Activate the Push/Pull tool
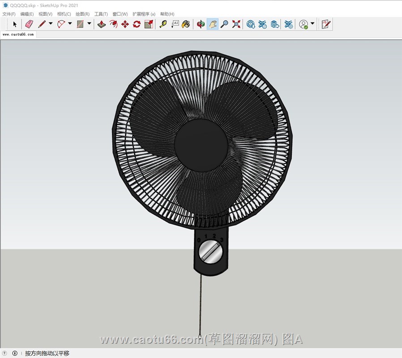The width and height of the screenshot is (402, 358). [x=102, y=24]
